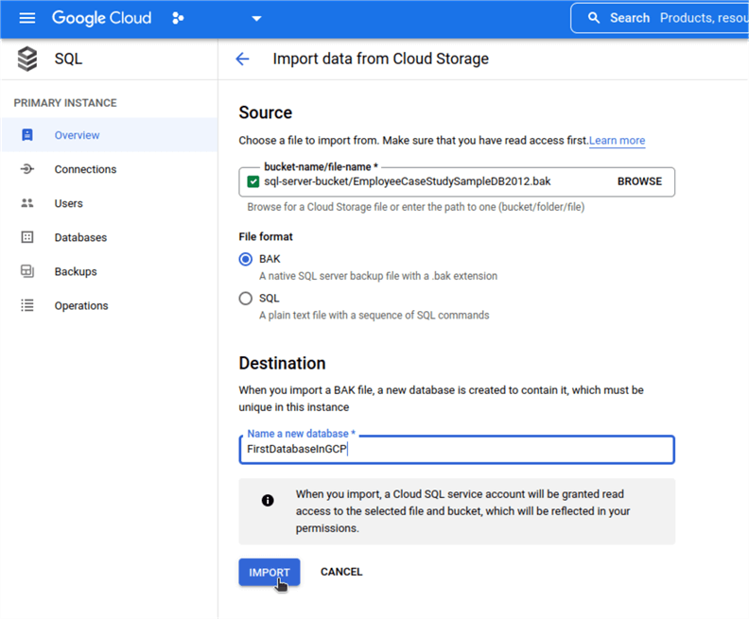
Task: Click the Users sidebar icon
Action: [27, 203]
